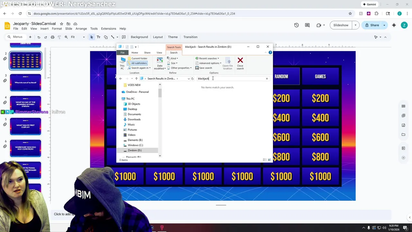Click the paint format roller icon
This screenshot has height=232, width=412.
[x=59, y=37]
